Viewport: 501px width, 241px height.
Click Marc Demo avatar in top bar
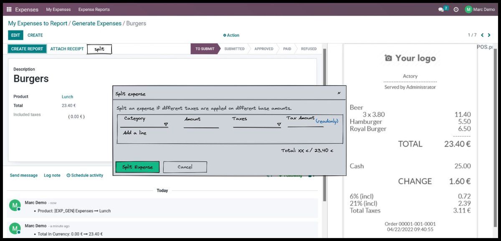pos(468,9)
